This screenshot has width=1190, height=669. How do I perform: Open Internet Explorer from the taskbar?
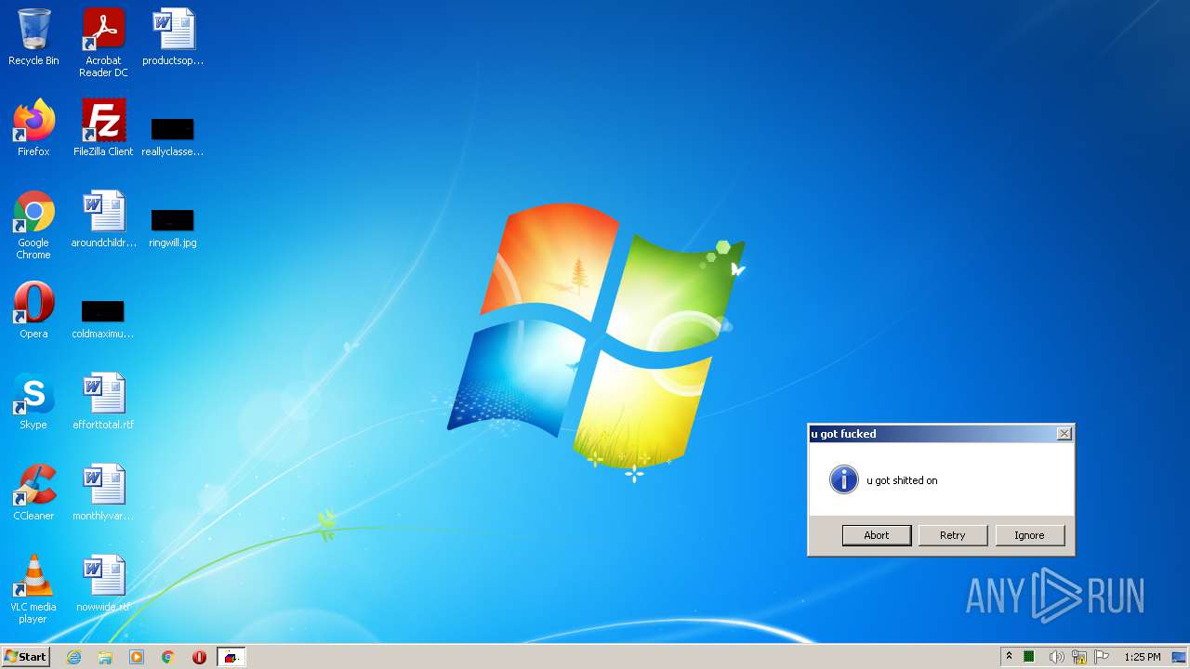click(73, 657)
